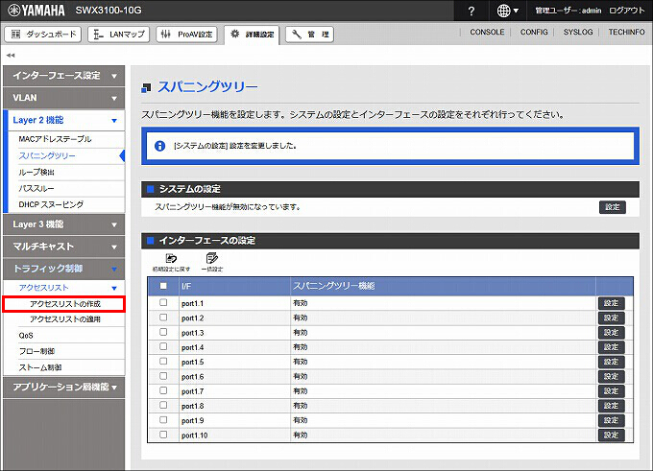
Task: Click the ログアウト logout link
Action: click(x=625, y=11)
